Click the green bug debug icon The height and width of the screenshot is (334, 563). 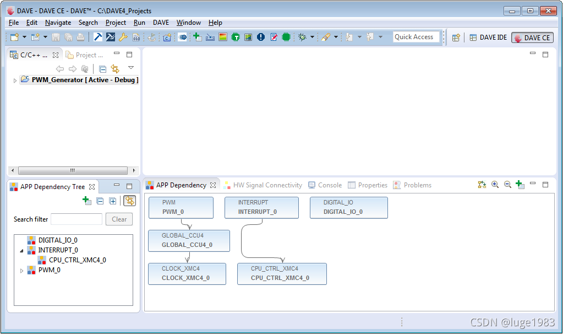[x=302, y=37]
